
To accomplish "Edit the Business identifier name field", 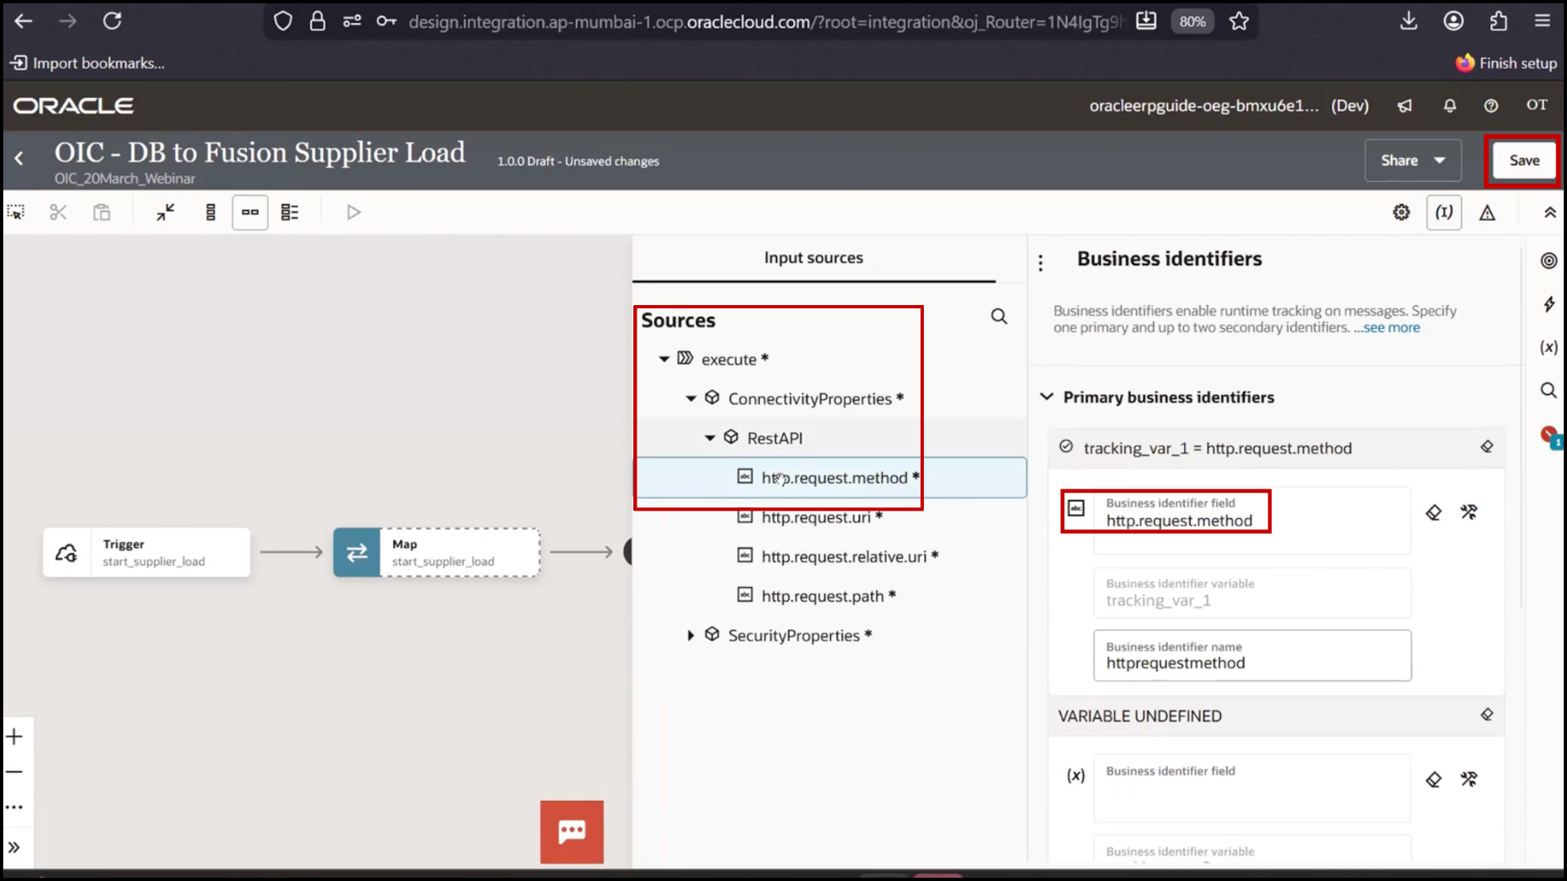I will coord(1252,655).
